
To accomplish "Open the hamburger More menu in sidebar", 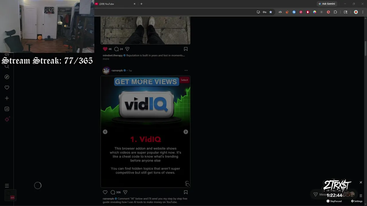I will point(7,186).
